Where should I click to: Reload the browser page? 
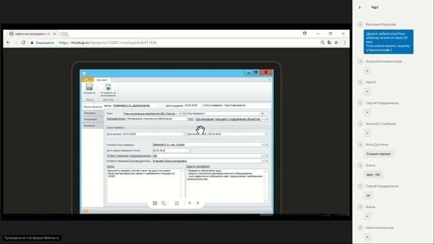point(24,43)
